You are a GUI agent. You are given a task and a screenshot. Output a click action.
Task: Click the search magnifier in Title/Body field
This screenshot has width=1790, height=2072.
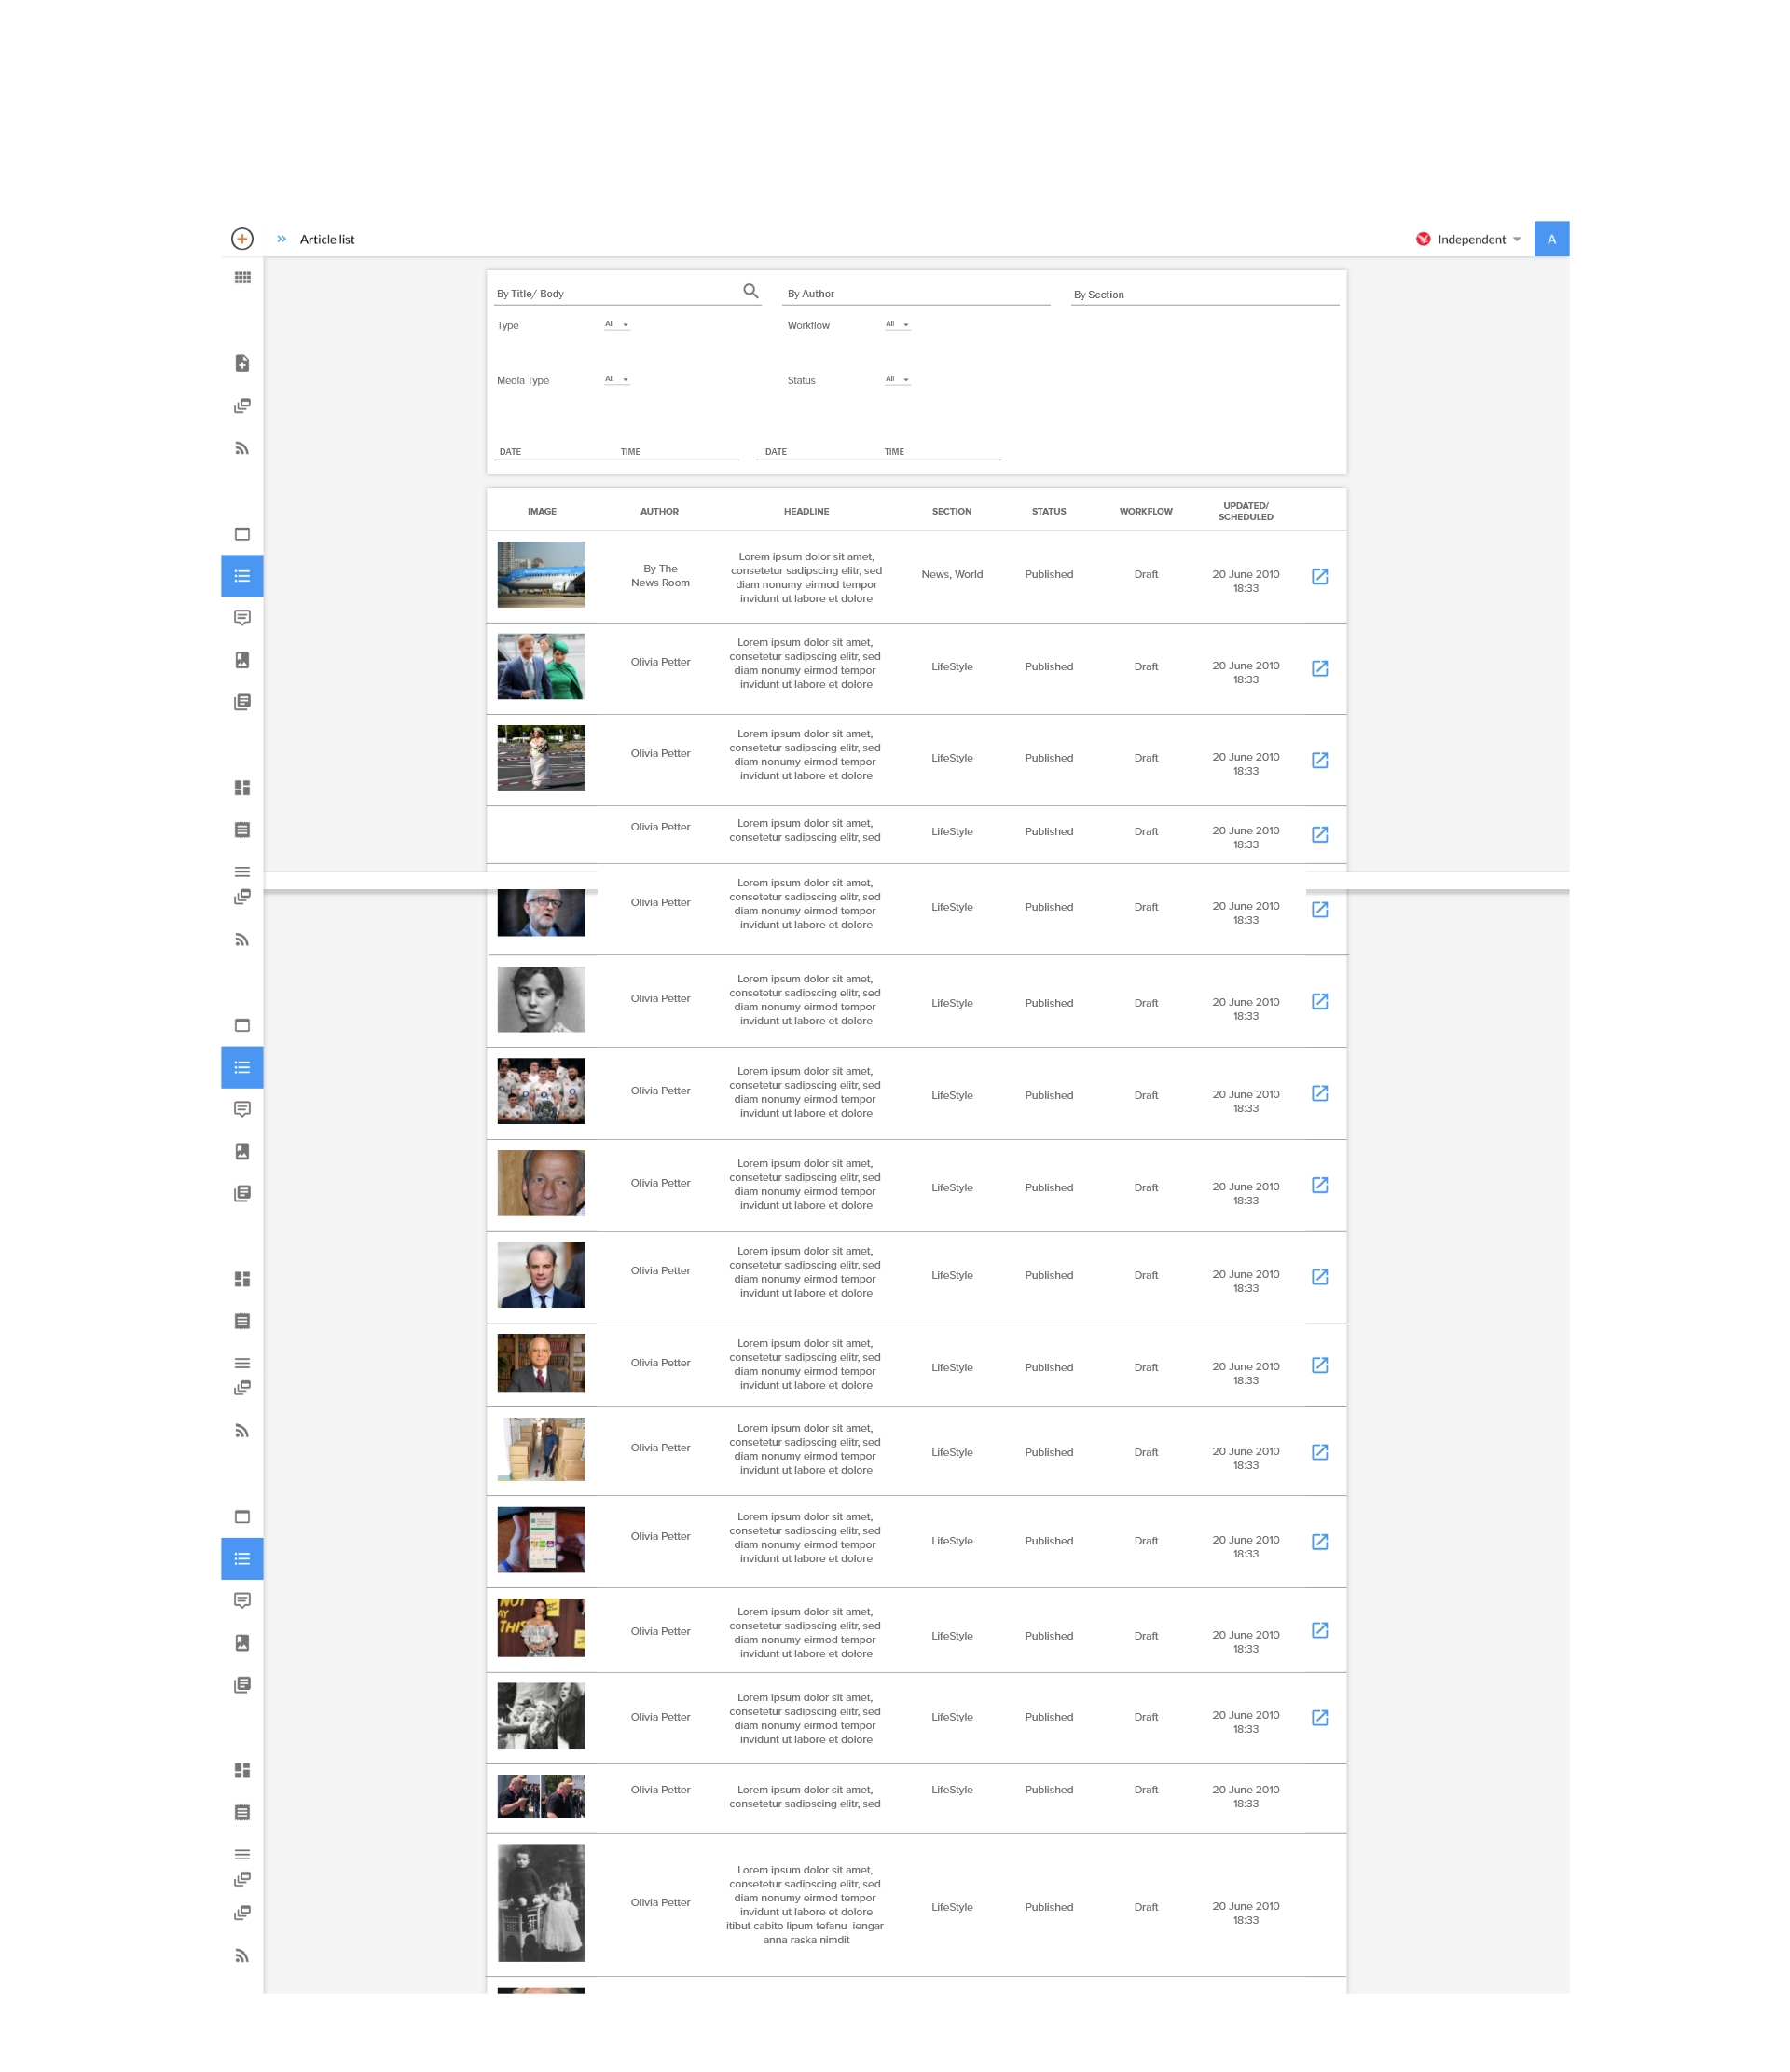[750, 291]
